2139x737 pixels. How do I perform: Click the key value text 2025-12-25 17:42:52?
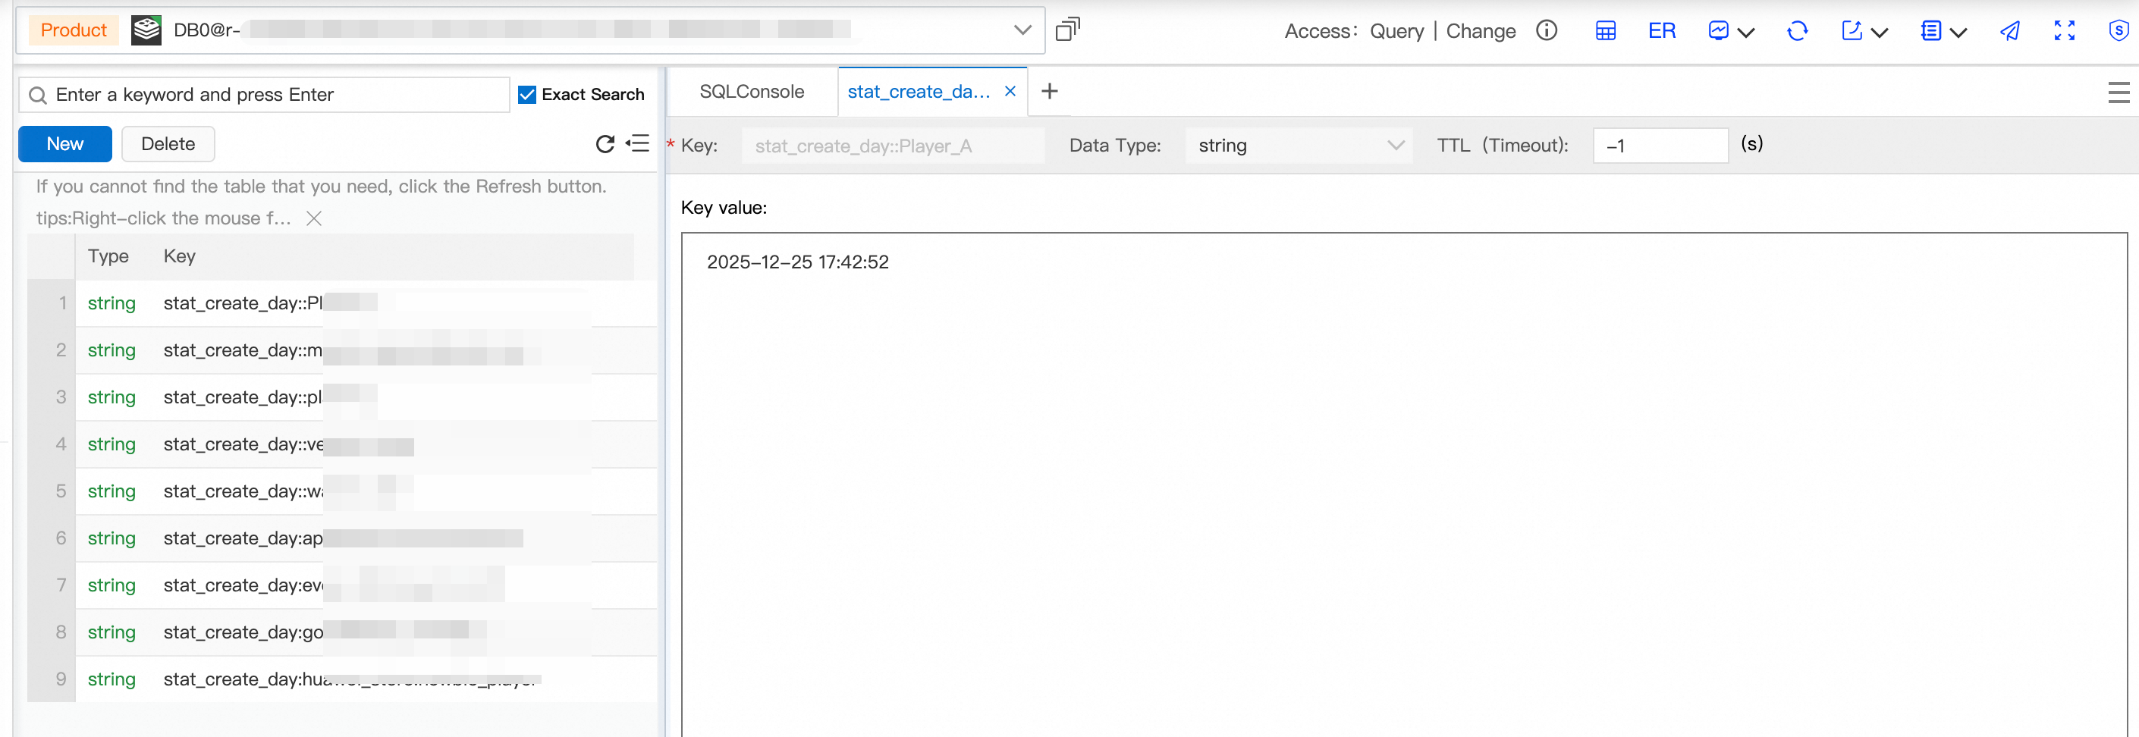coord(797,262)
